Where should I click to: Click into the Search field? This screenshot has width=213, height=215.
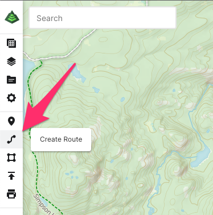[103, 18]
